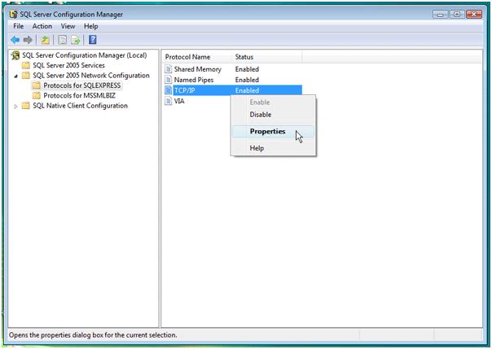The height and width of the screenshot is (349, 492).
Task: Maximize the Configuration Manager window
Action: coord(457,15)
